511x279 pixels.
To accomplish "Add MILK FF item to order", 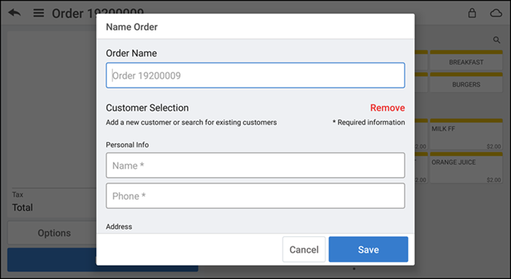I will (466, 135).
